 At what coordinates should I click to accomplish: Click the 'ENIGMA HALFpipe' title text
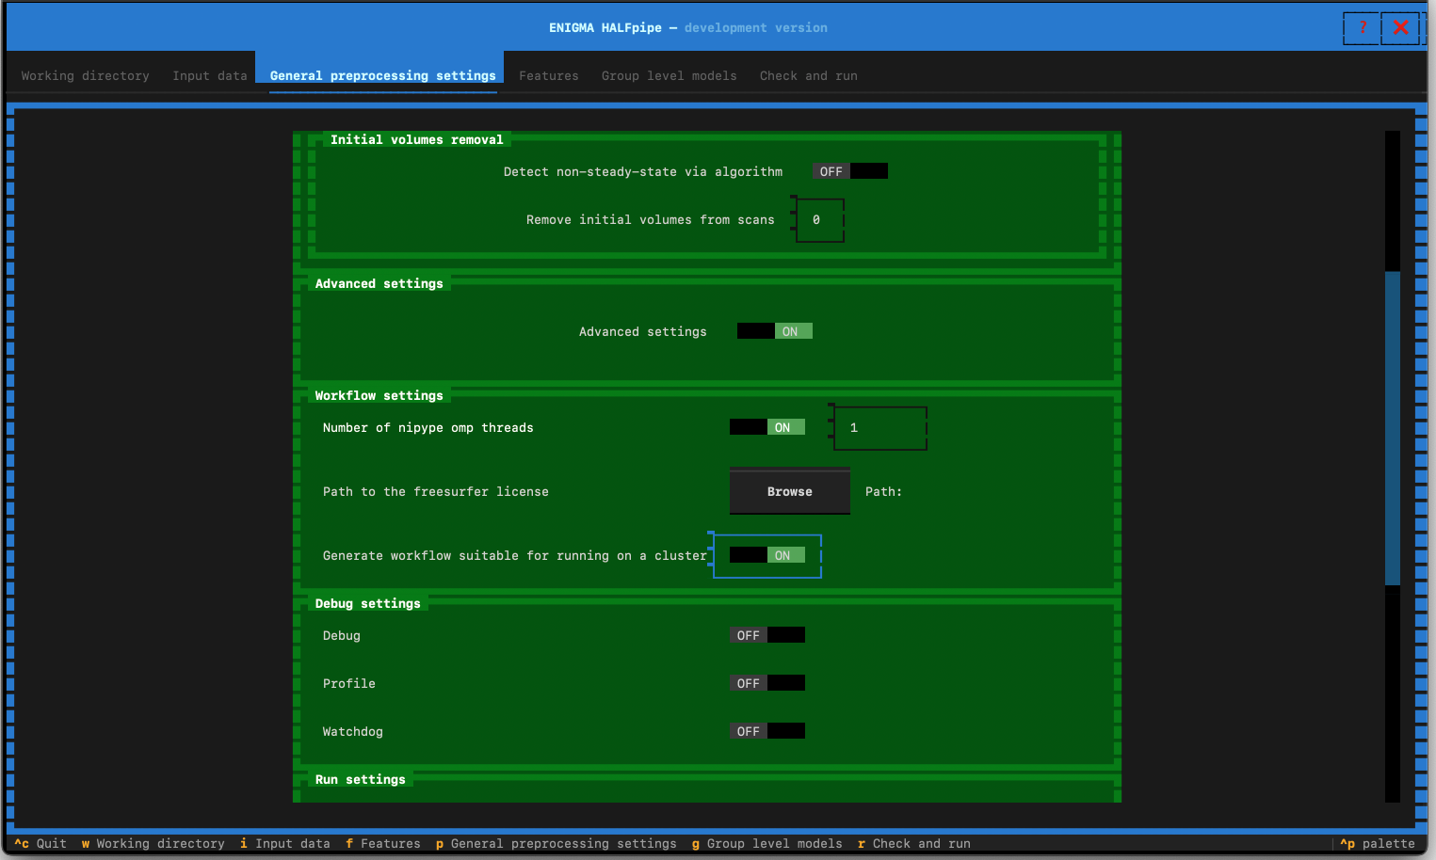(x=605, y=27)
